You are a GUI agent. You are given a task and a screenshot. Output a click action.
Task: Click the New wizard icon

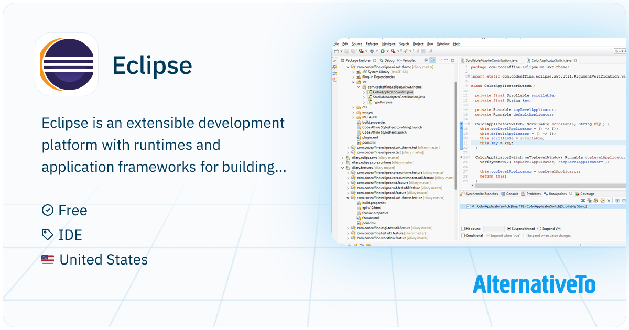click(x=337, y=51)
